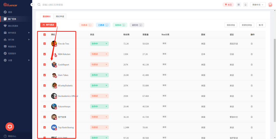Image resolution: width=276 pixels, height=139 pixels.
Task: Uncheck the NBA Rakuten checkbox
Action: coord(45,54)
